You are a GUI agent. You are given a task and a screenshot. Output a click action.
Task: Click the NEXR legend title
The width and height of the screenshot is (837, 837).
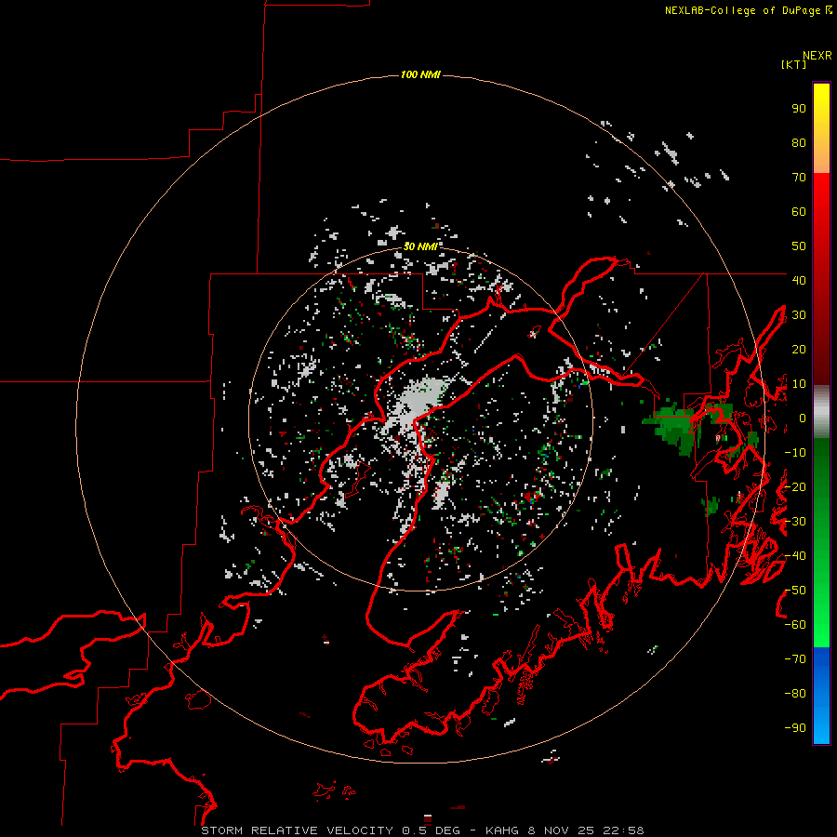coord(817,56)
